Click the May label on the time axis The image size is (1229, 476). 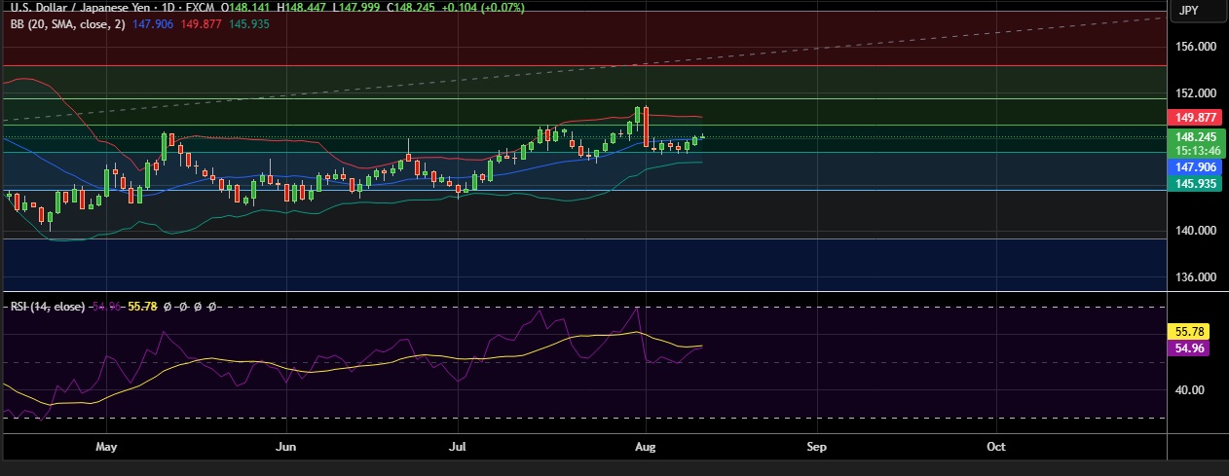point(107,447)
